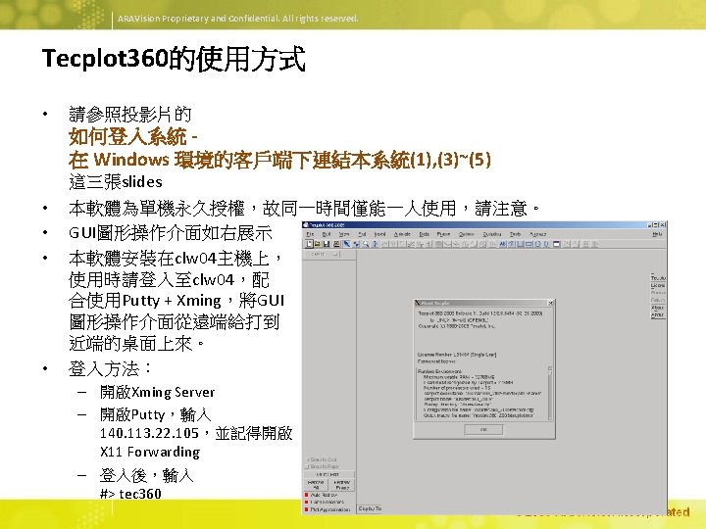Open the File menu
Viewport: 706px width, 529px height.
pyautogui.click(x=310, y=234)
